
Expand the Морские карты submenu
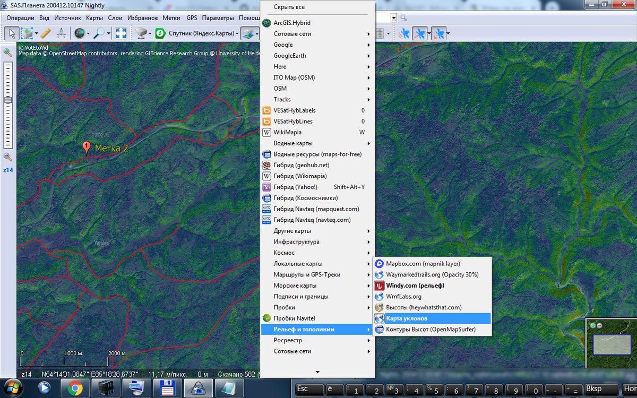317,285
